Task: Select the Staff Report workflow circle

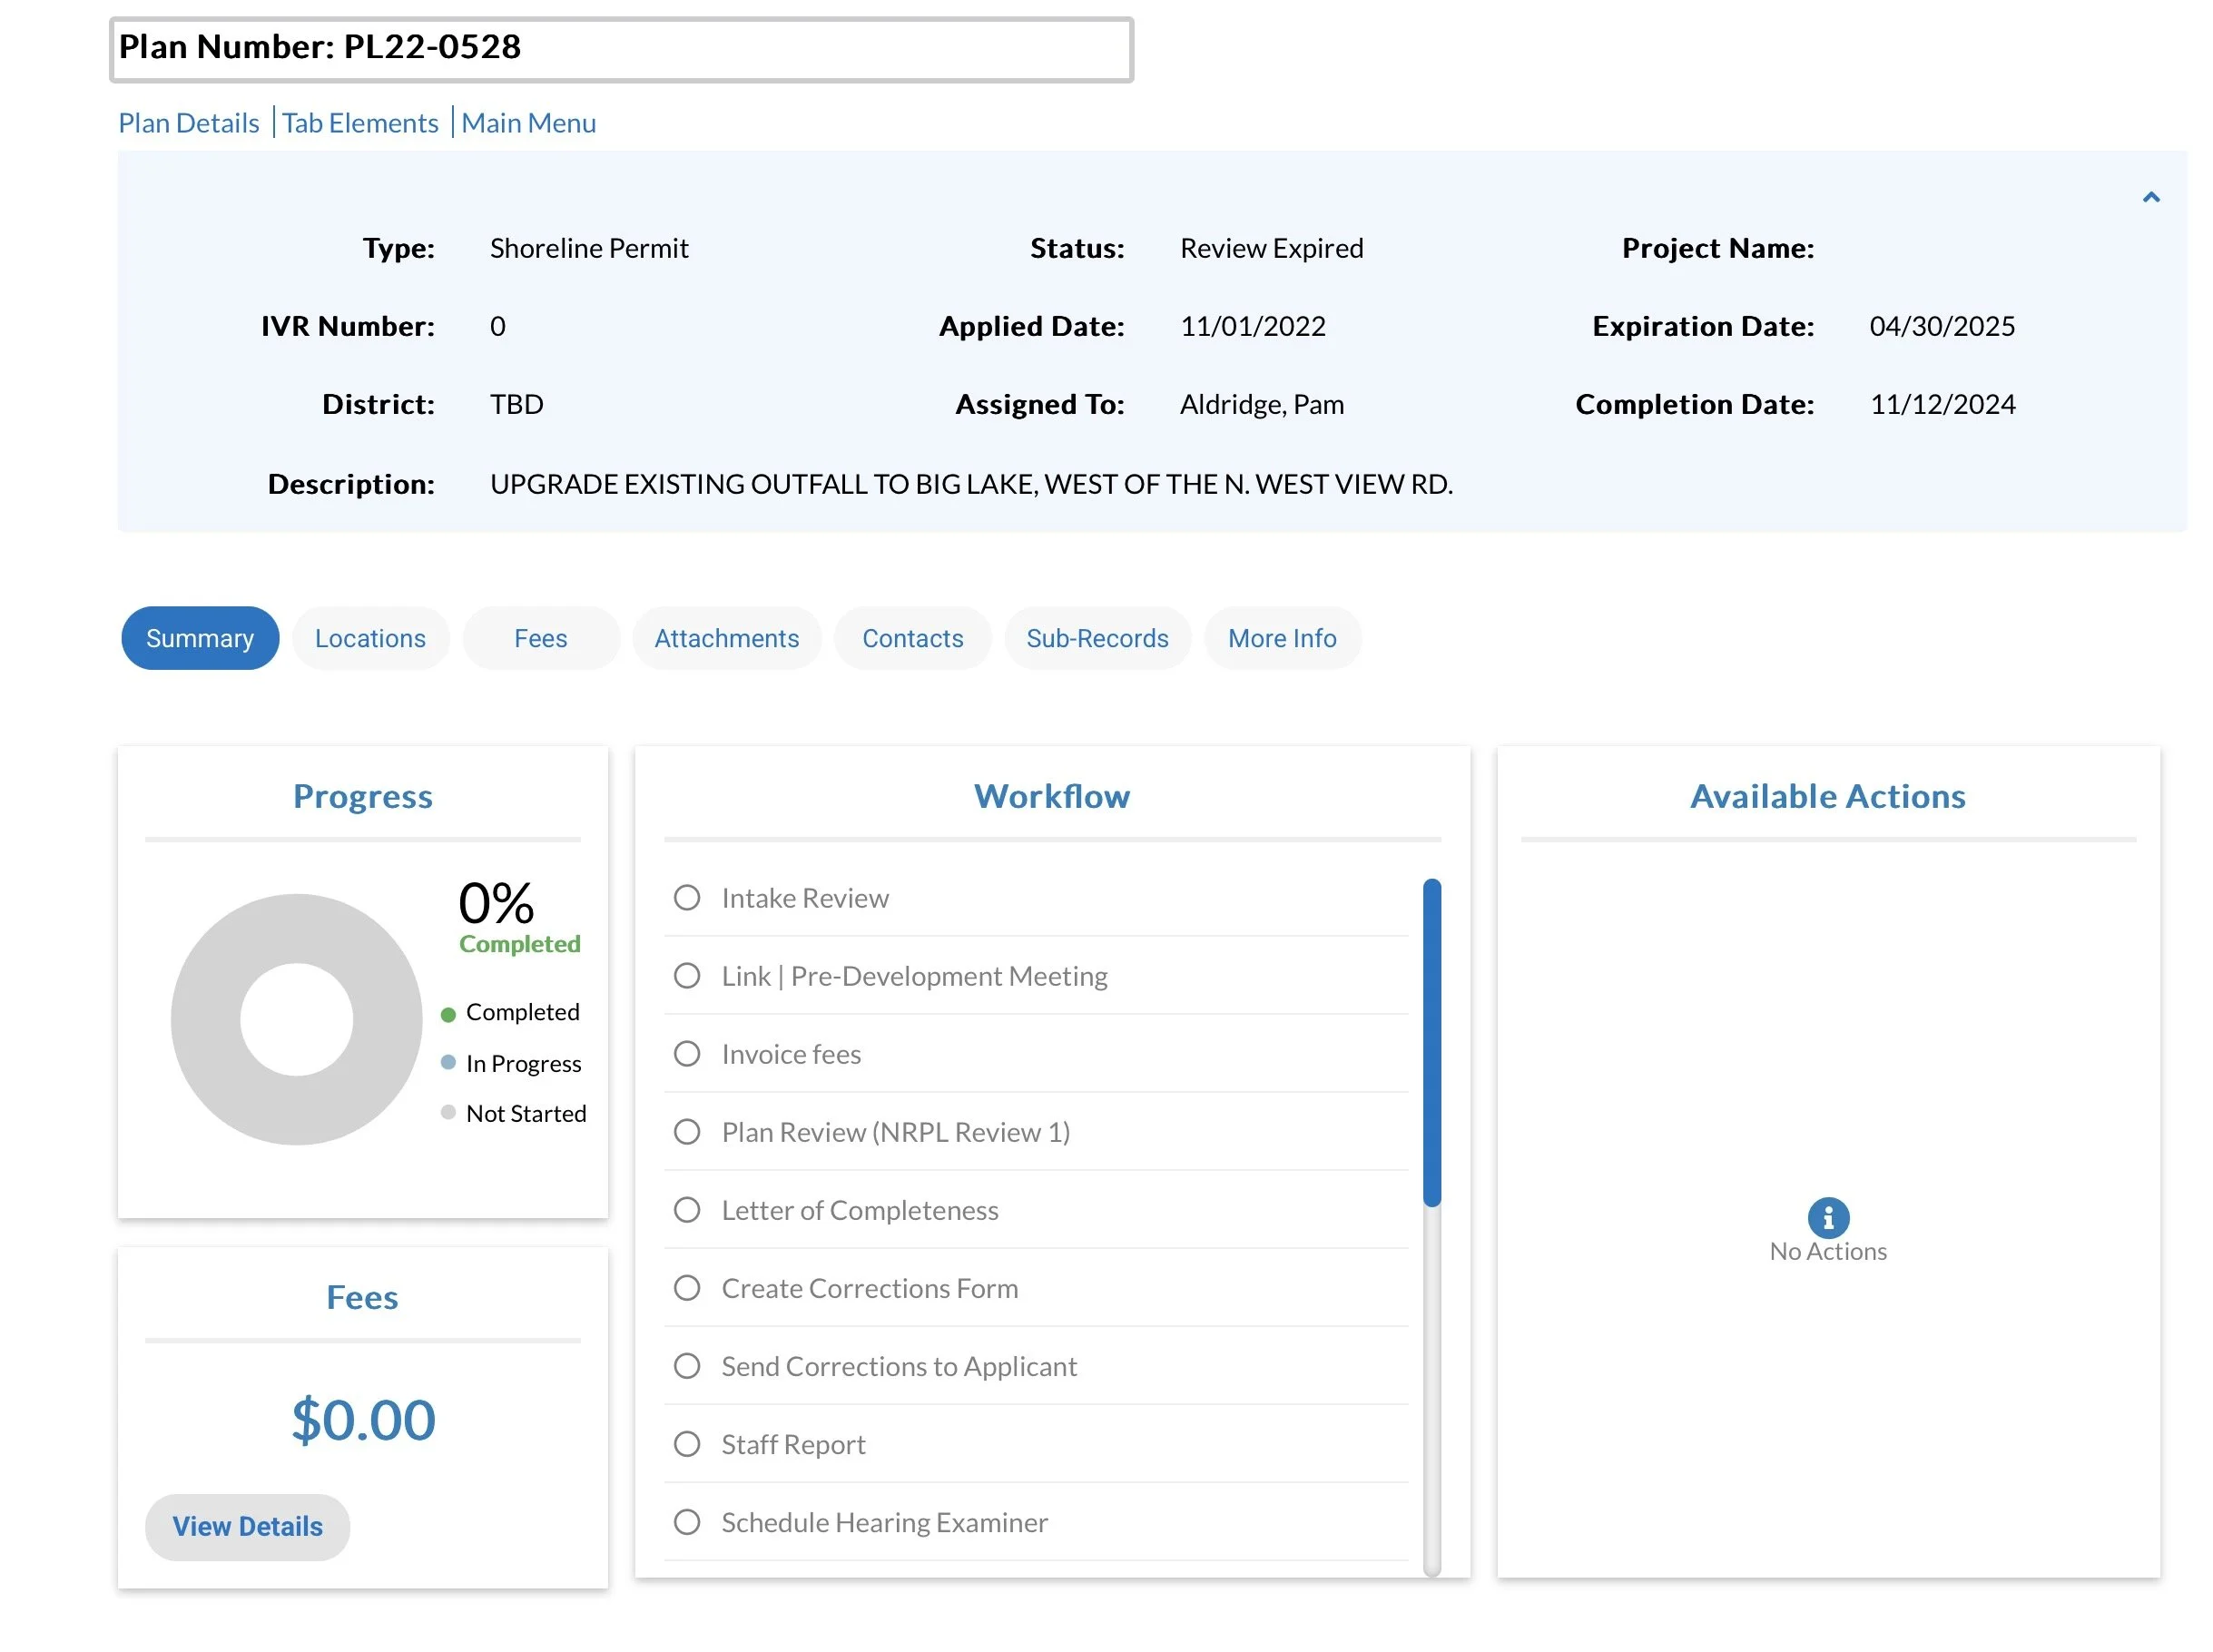Action: click(687, 1443)
